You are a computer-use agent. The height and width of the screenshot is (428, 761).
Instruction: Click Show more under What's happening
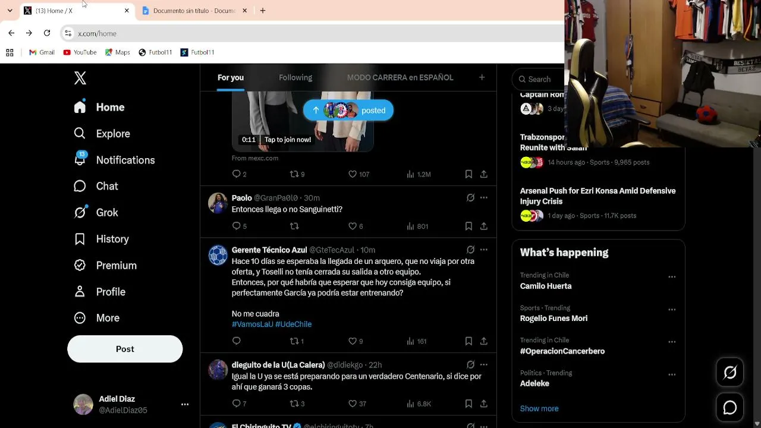coord(539,408)
